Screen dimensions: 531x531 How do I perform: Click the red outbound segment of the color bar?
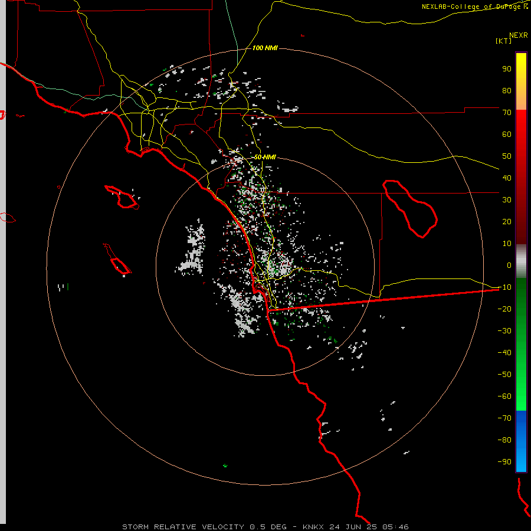(521, 177)
